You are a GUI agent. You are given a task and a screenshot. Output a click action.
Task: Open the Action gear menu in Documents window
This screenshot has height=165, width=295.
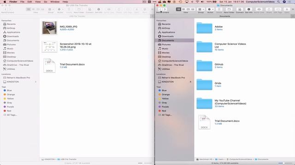[x=210, y=9]
